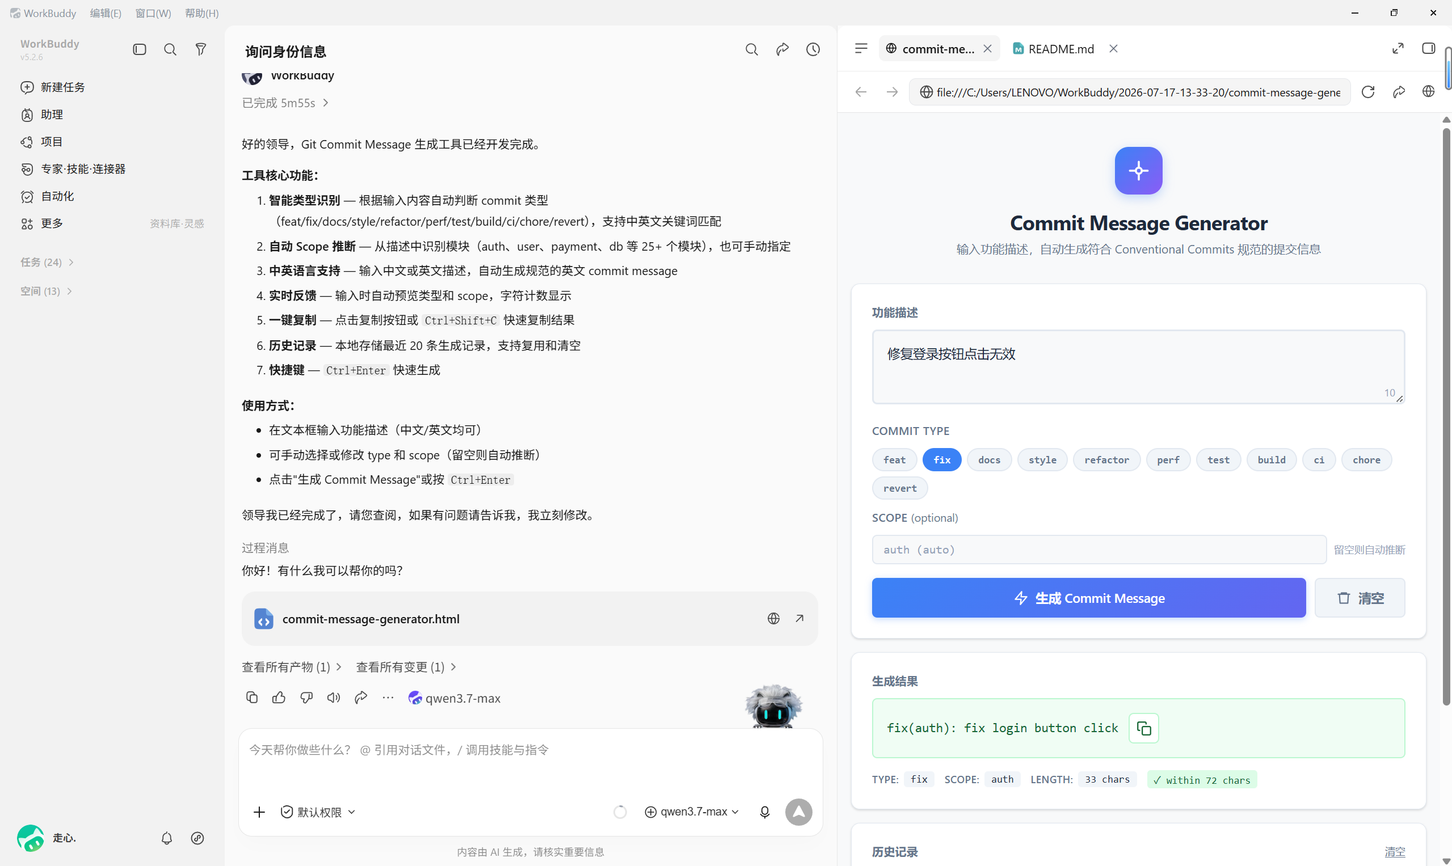Read the reply aloud
The image size is (1452, 866).
[334, 698]
